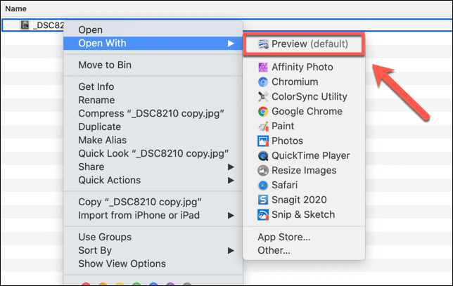Open with ColorSync Utility

click(x=304, y=97)
